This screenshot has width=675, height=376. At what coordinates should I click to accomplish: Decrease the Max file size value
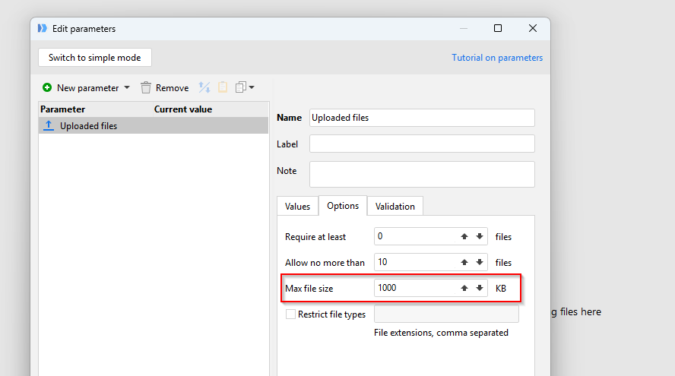[480, 288]
